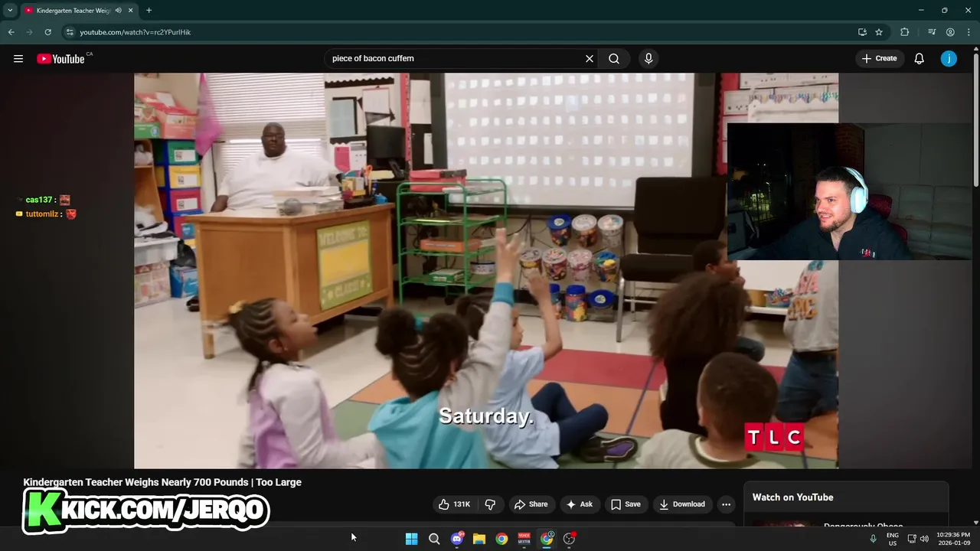Open the Chrome profile icon
This screenshot has height=551, width=980.
point(950,32)
